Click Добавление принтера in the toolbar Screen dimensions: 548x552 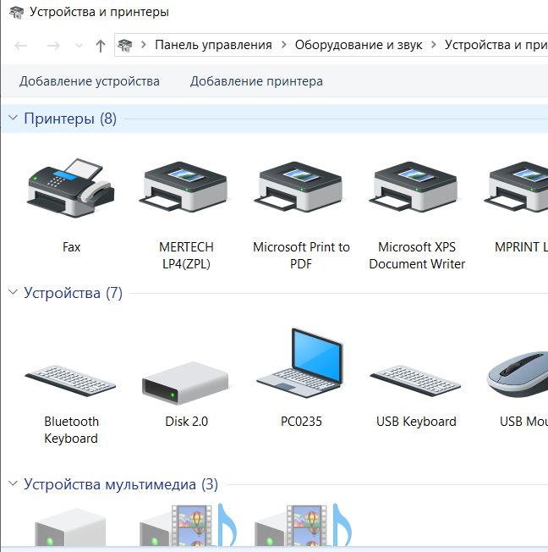[x=256, y=81]
